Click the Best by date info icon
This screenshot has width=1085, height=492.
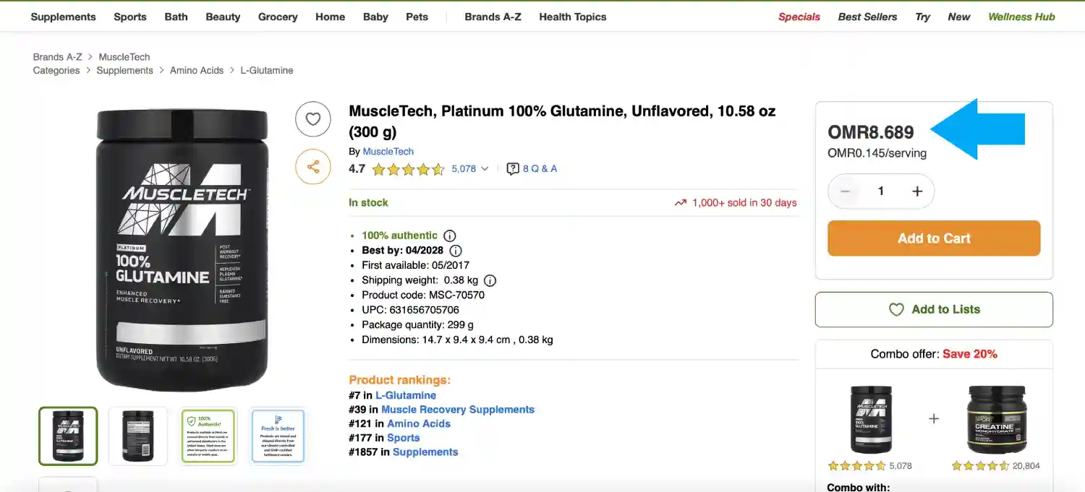coord(456,251)
